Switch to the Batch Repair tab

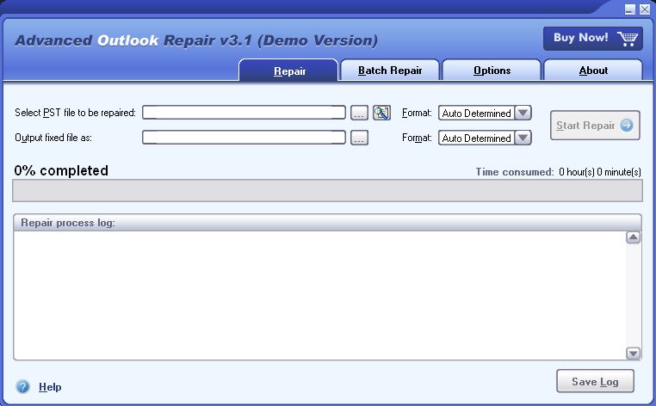click(390, 70)
